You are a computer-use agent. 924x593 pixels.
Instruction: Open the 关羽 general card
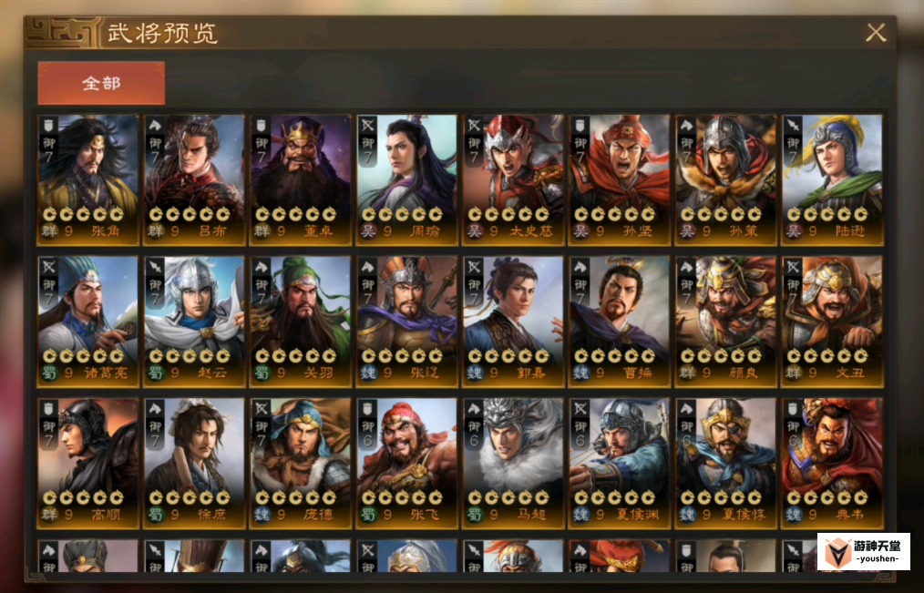[x=301, y=322]
